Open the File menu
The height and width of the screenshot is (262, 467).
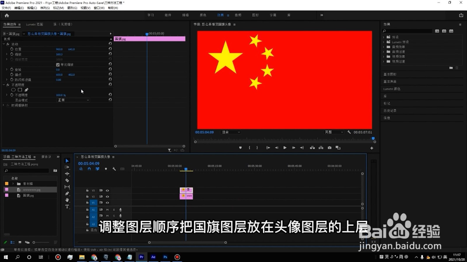coord(6,8)
